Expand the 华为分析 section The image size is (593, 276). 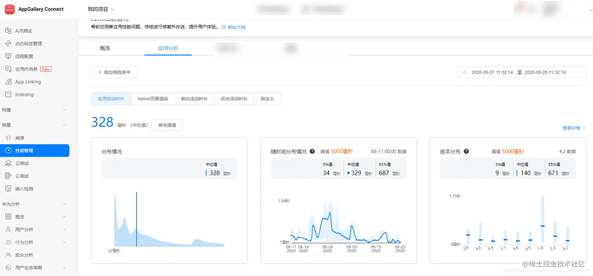(x=35, y=204)
